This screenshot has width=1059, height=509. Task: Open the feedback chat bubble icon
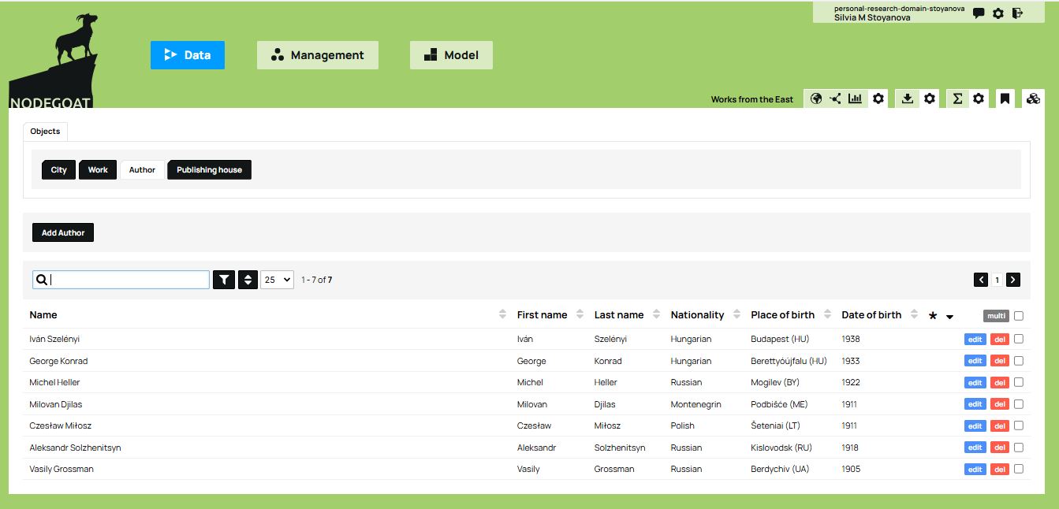point(979,13)
